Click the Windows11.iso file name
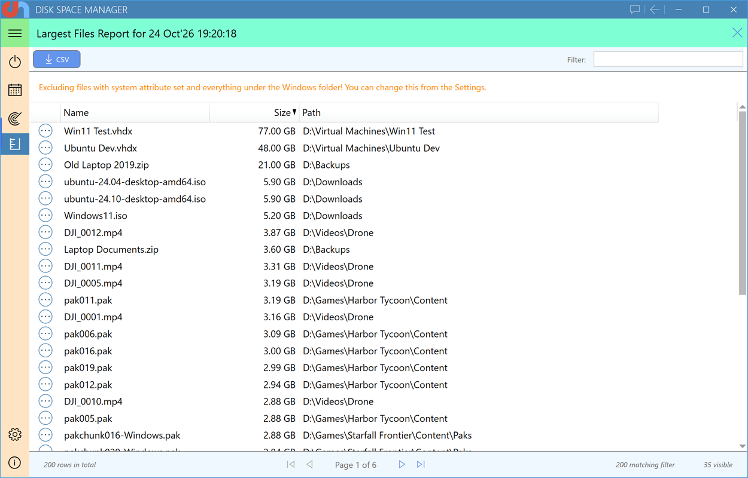The image size is (748, 478). pyautogui.click(x=96, y=215)
